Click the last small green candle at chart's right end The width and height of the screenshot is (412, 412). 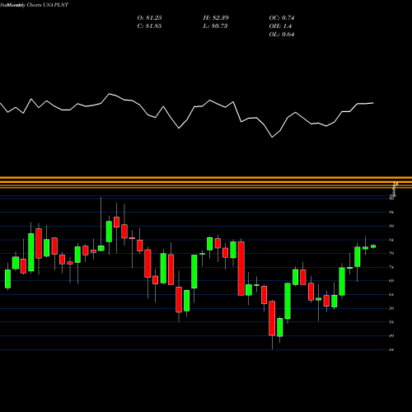click(373, 246)
